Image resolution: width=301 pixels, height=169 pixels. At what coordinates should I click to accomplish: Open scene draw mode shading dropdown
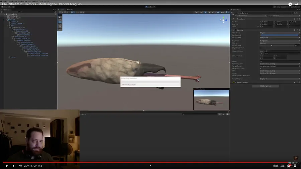[196, 12]
